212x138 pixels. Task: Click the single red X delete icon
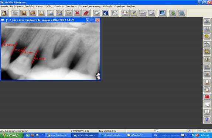tap(77, 13)
